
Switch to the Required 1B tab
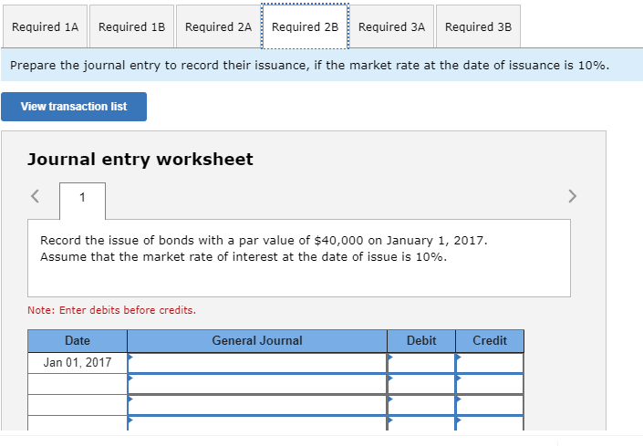pyautogui.click(x=131, y=26)
